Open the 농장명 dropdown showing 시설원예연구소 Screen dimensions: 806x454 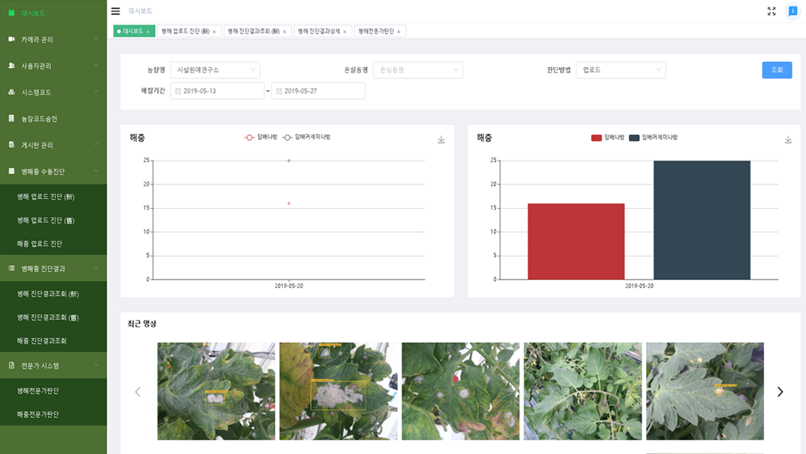pos(215,70)
